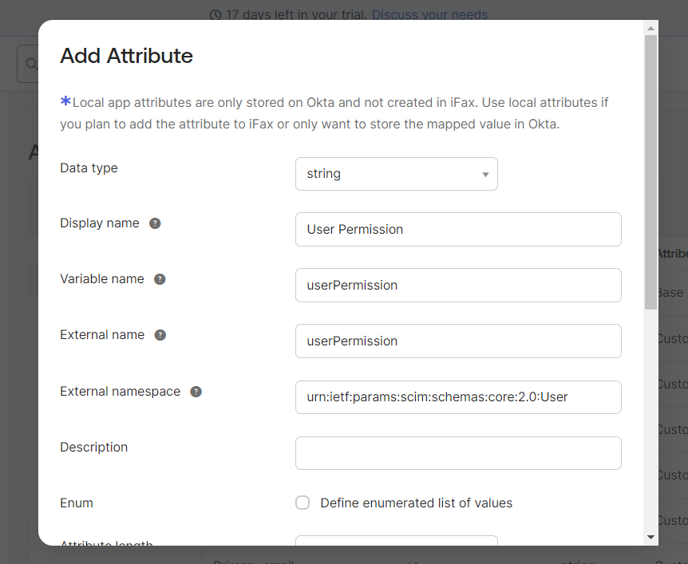Click the dialog vertical scrollbar thumb
Screen dimensions: 688x564
pyautogui.click(x=650, y=172)
